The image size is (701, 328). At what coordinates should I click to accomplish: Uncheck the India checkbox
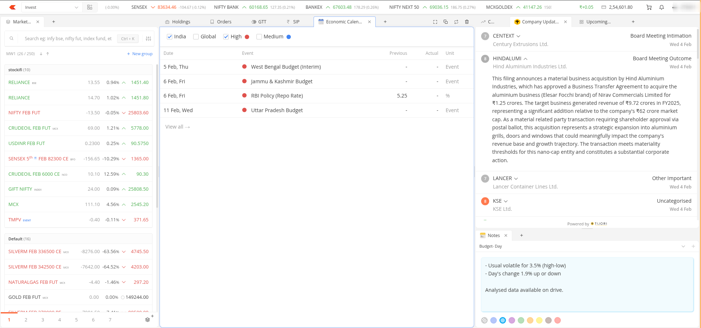(170, 37)
